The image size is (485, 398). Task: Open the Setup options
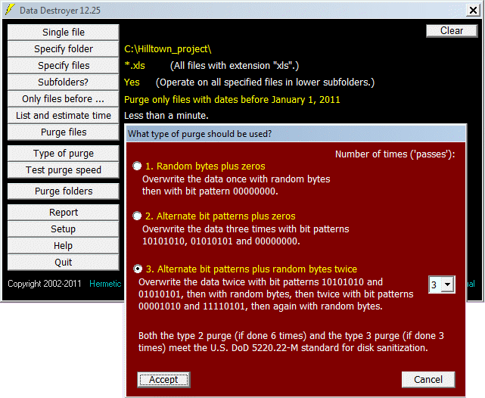pos(63,229)
